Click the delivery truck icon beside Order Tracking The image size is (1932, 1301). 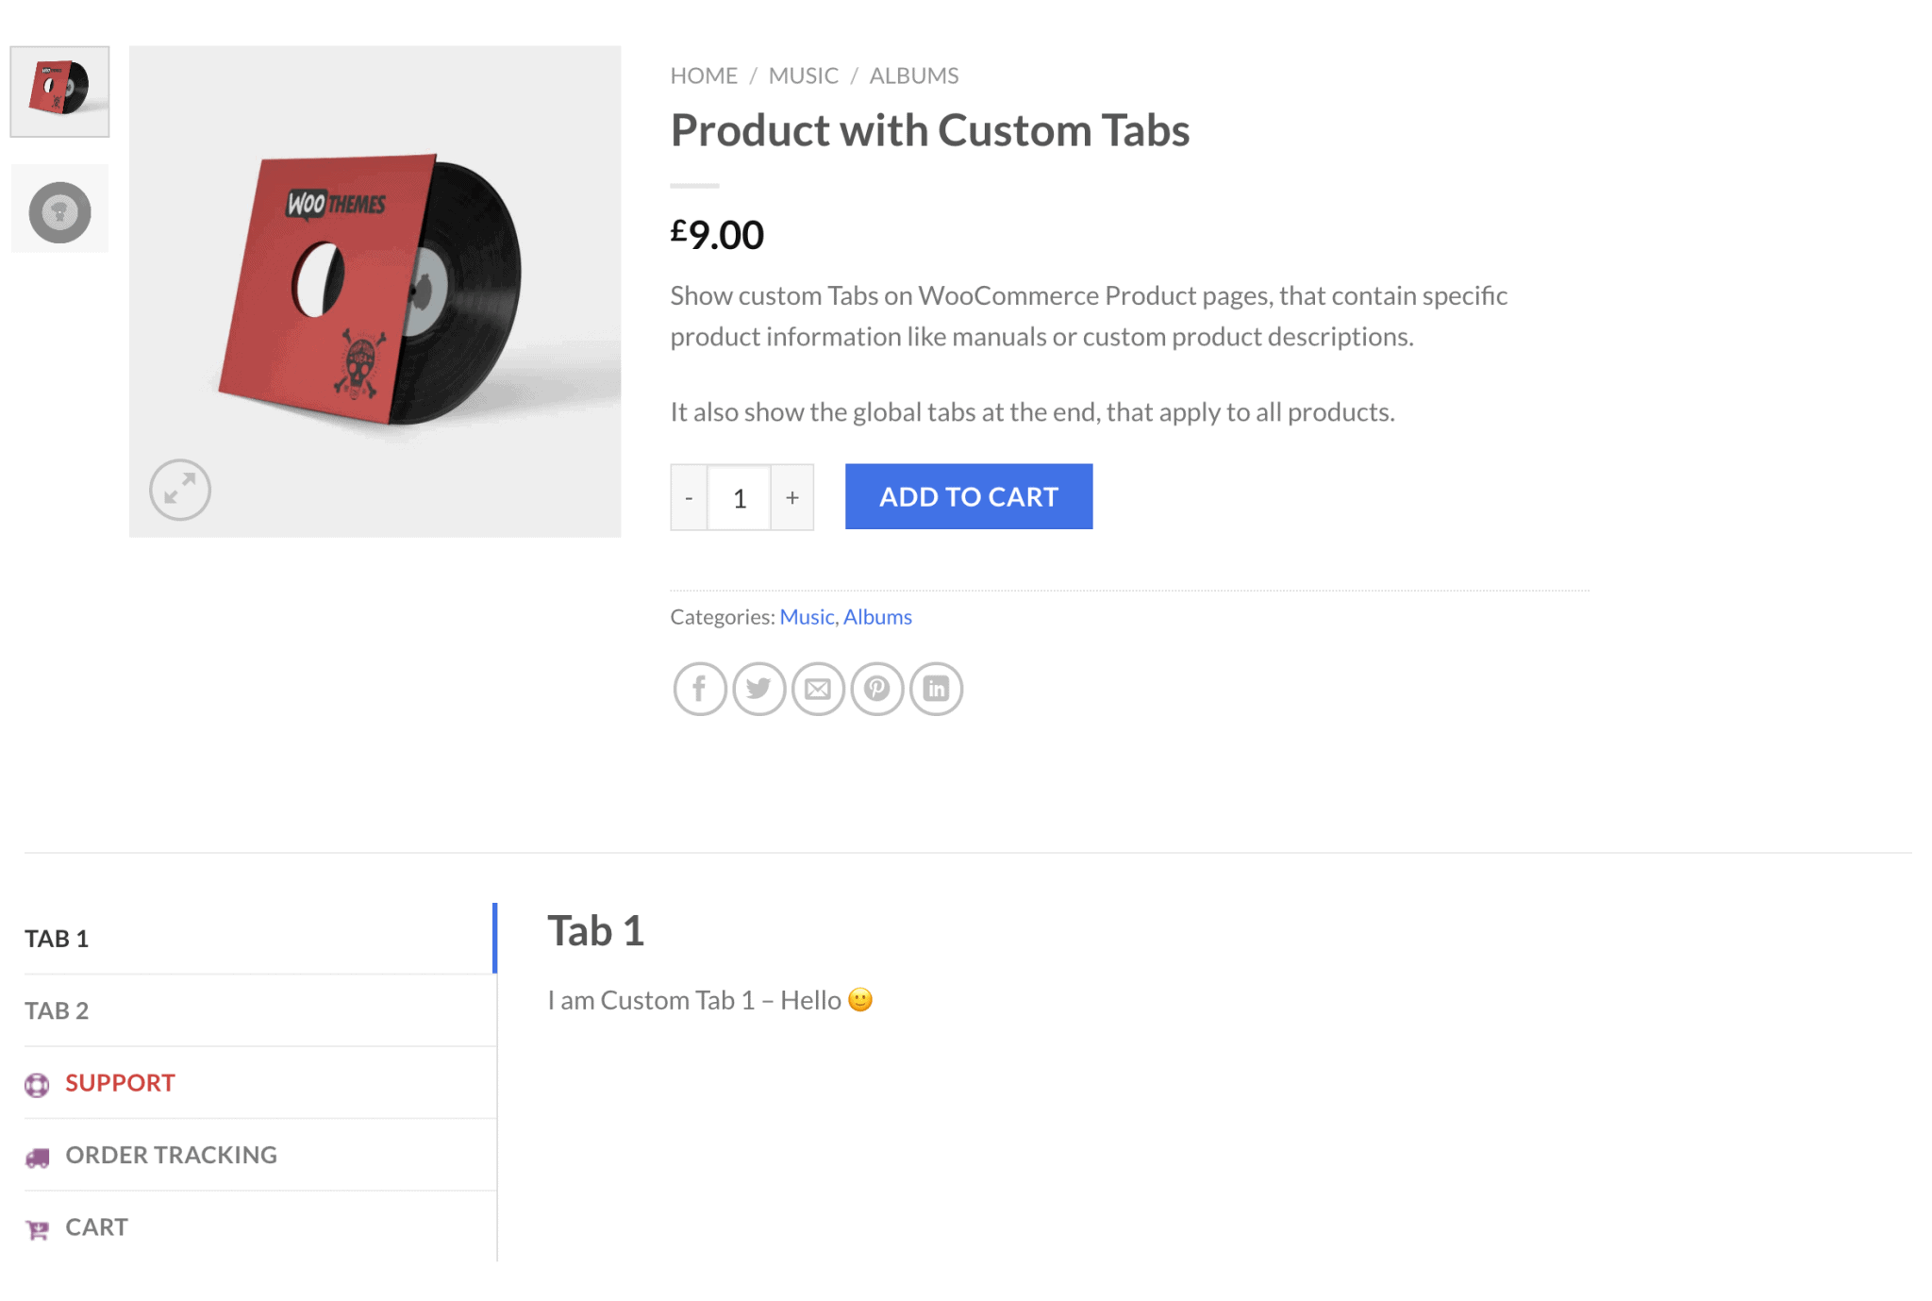tap(37, 1157)
